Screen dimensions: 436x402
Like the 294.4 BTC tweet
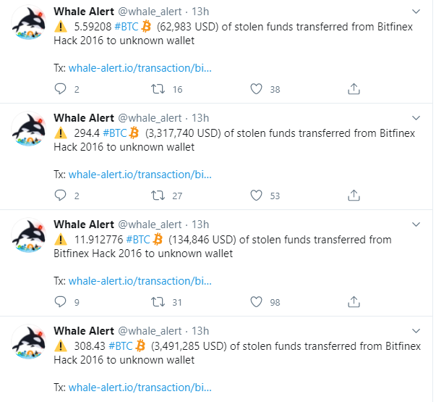point(256,195)
